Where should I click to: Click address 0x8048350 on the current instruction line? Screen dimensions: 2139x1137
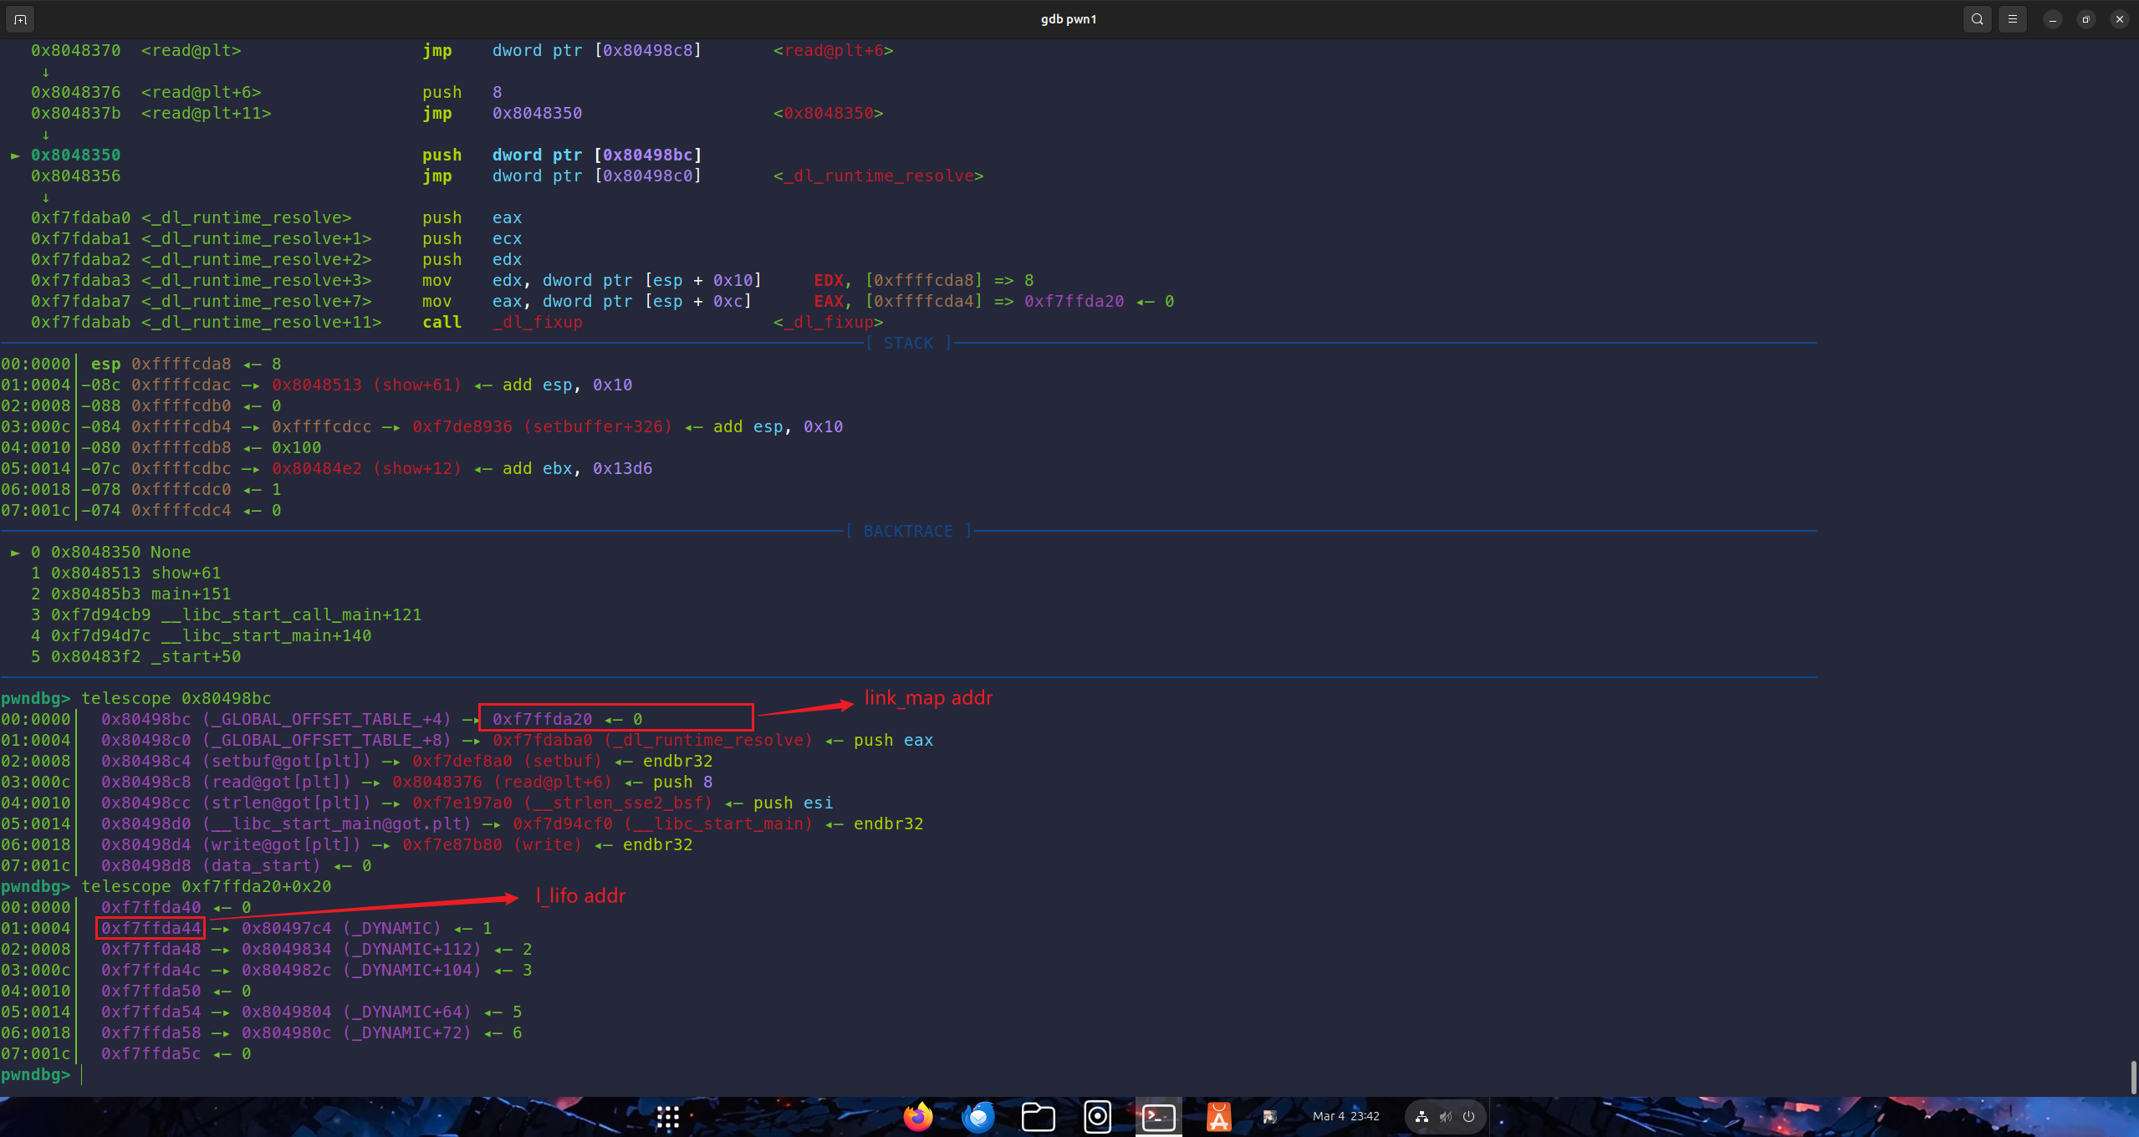[x=75, y=156]
